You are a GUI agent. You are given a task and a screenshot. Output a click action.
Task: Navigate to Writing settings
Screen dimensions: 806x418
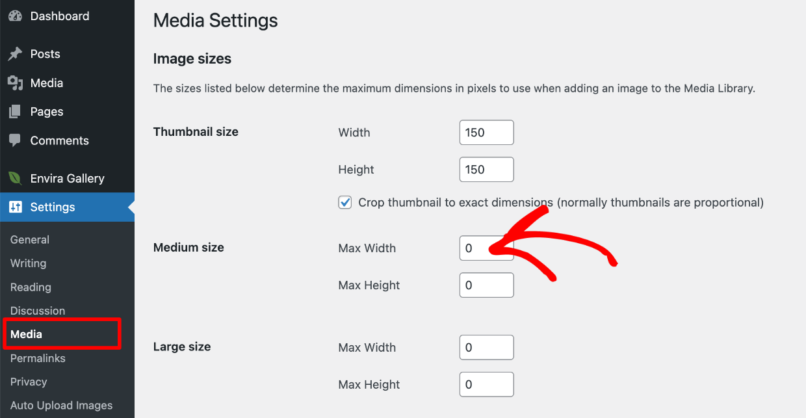[x=28, y=263]
